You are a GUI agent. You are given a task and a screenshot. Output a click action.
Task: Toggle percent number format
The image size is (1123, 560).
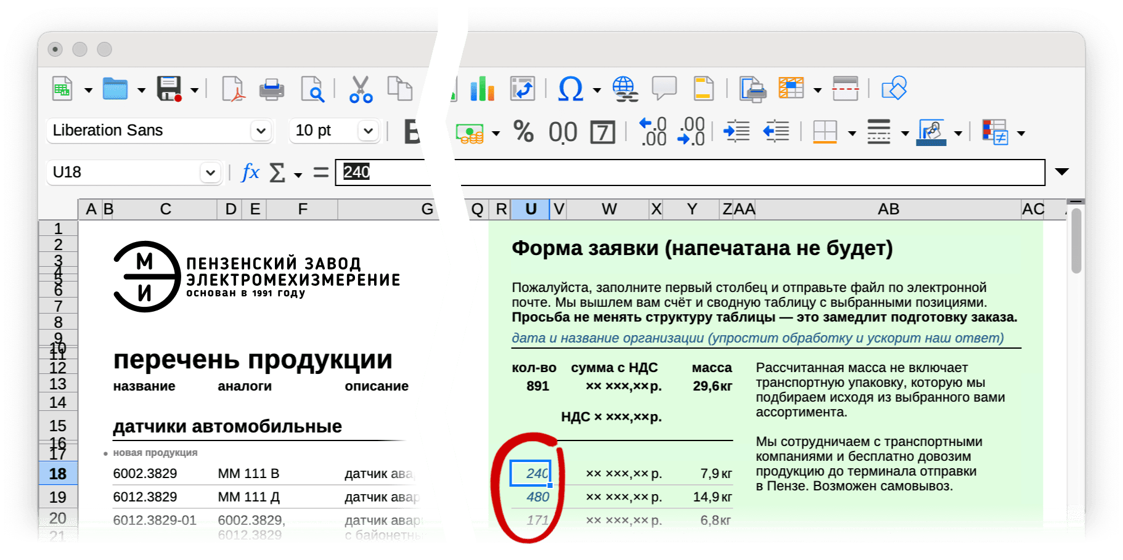click(x=523, y=131)
